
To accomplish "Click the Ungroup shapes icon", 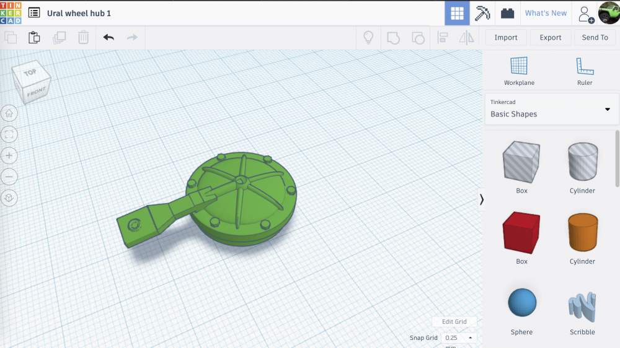I will 418,38.
